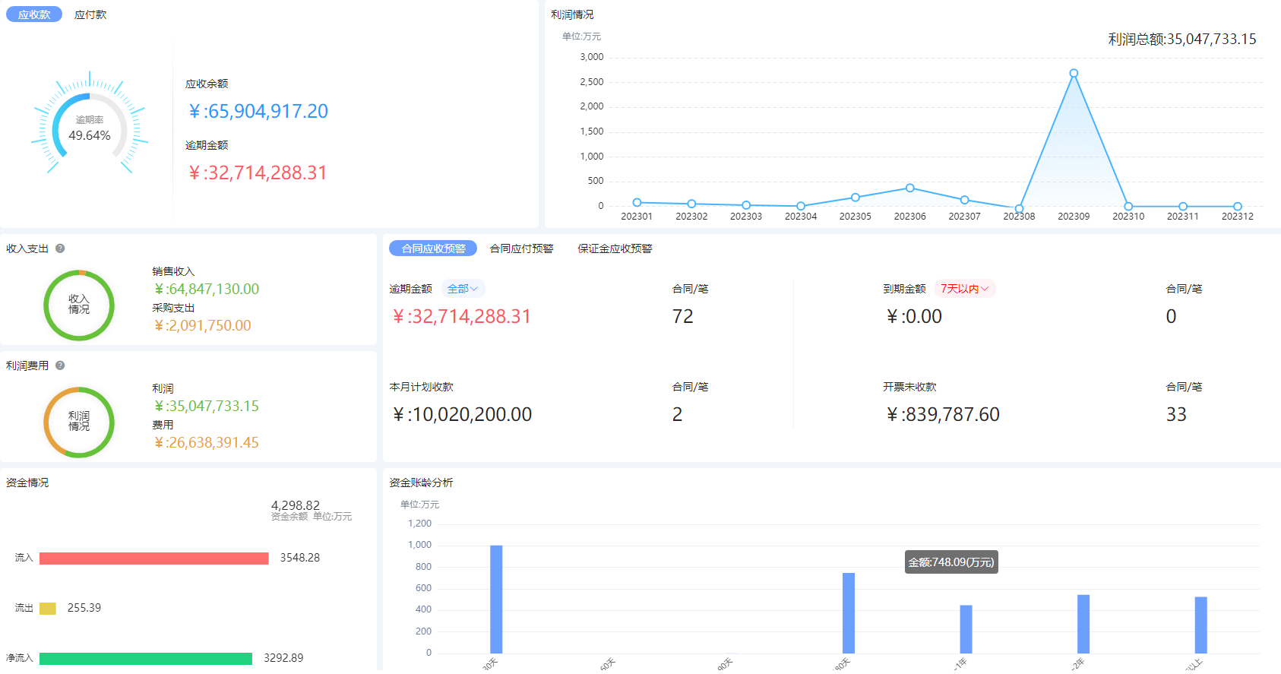Click the 费用 value ¥:26,638,391.45

pyautogui.click(x=206, y=443)
